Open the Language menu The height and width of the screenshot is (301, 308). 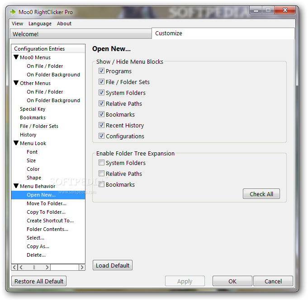40,24
